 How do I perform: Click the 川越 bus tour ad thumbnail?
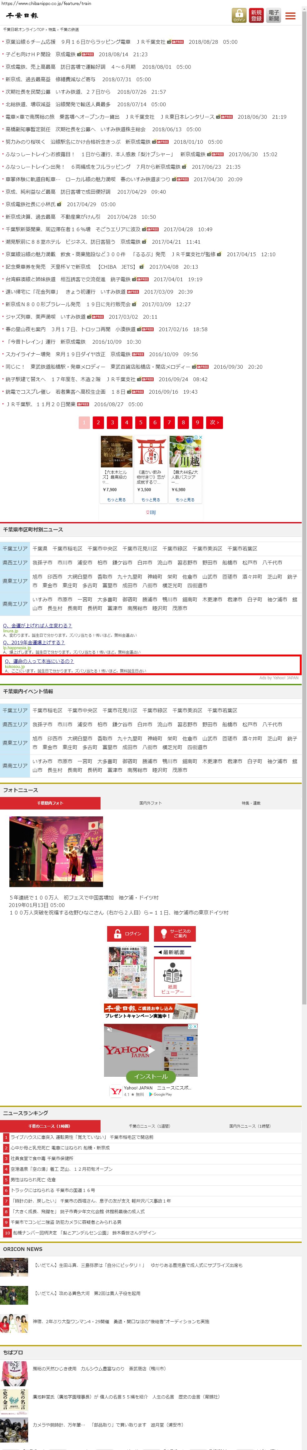[x=185, y=452]
